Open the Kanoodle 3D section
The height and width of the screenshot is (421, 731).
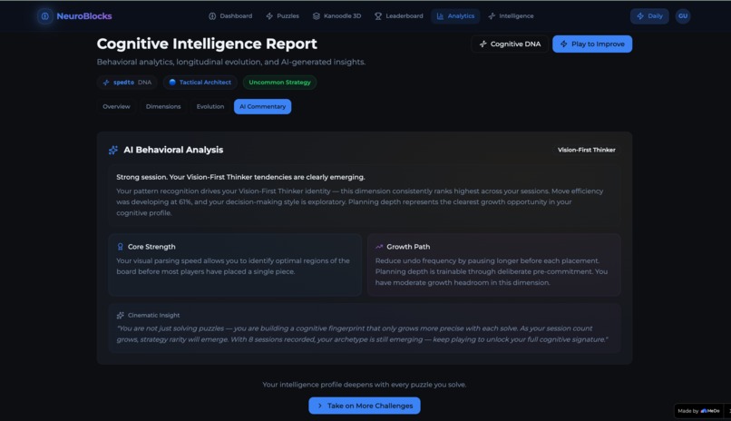tap(336, 15)
